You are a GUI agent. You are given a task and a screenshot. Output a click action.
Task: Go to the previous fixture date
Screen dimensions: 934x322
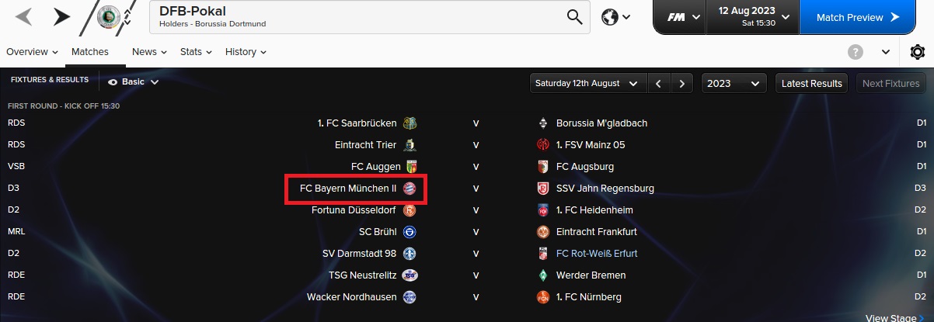pos(658,83)
